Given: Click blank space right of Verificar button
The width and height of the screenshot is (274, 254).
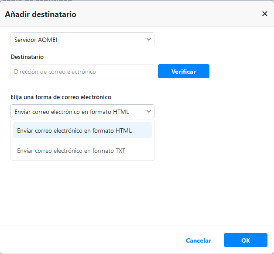Looking at the screenshot, I should (240, 72).
